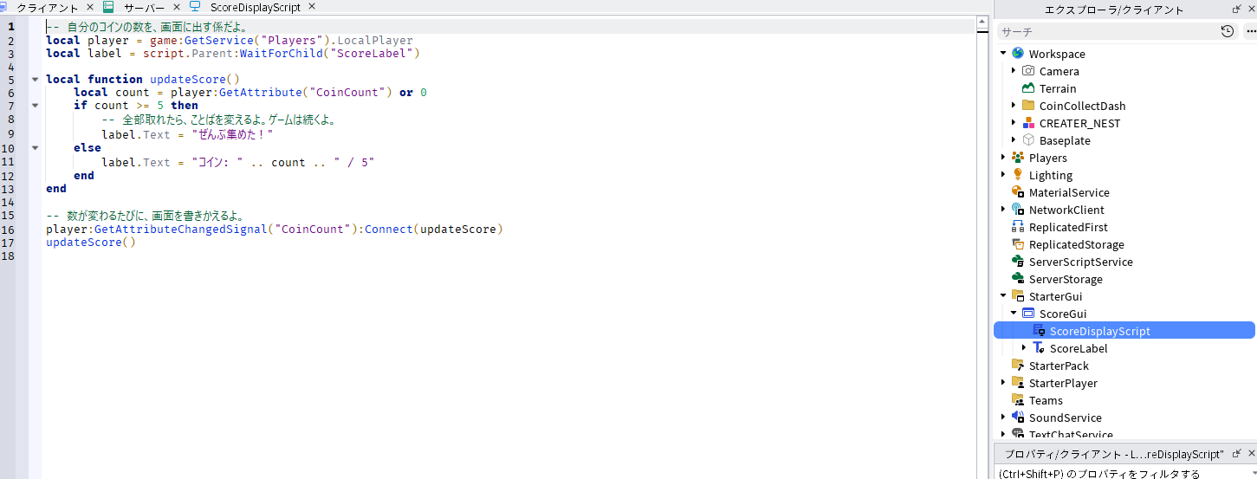The width and height of the screenshot is (1257, 479).
Task: Click the Teams service icon
Action: 1017,400
